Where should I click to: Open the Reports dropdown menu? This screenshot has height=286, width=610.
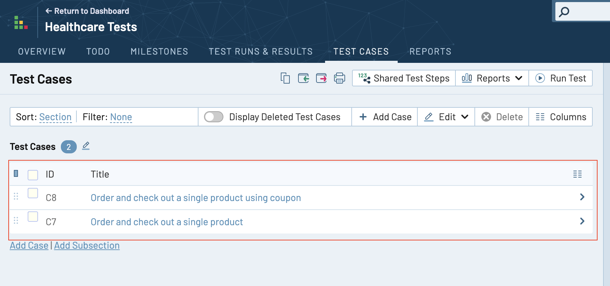(492, 78)
